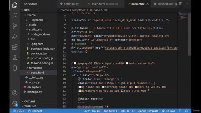Open the Testing flask icon

tap(15, 57)
